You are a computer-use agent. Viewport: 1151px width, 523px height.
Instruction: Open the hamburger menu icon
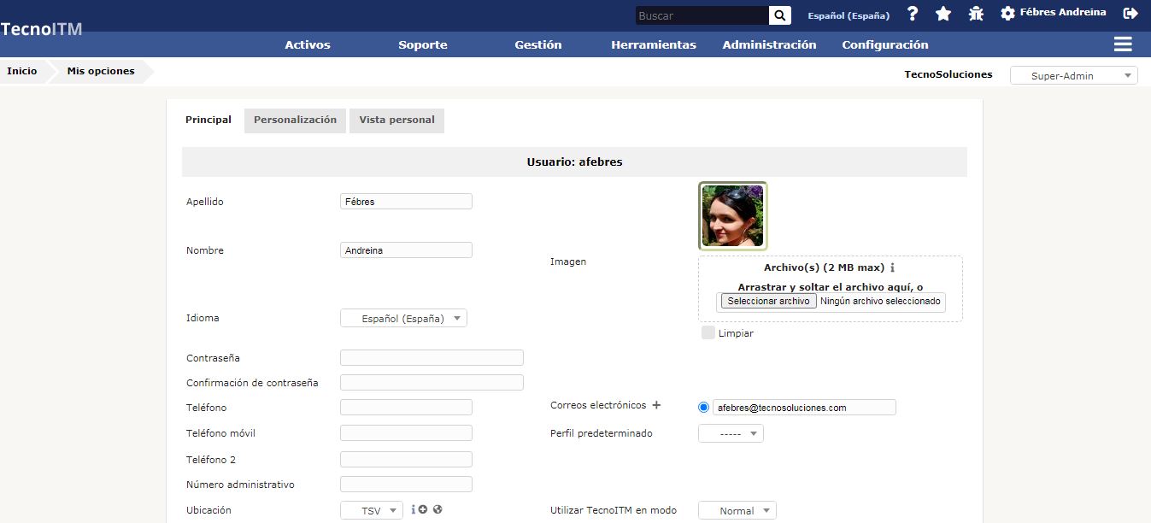click(1123, 44)
